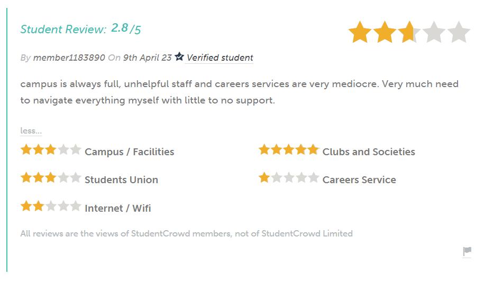Click the Campus / Facilities label
The image size is (502, 284).
[x=129, y=152]
